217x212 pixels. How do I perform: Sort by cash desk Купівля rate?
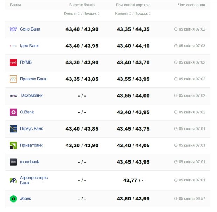point(72,14)
